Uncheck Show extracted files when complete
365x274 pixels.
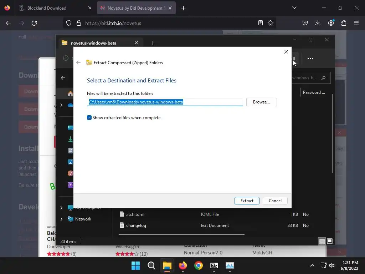click(x=89, y=118)
